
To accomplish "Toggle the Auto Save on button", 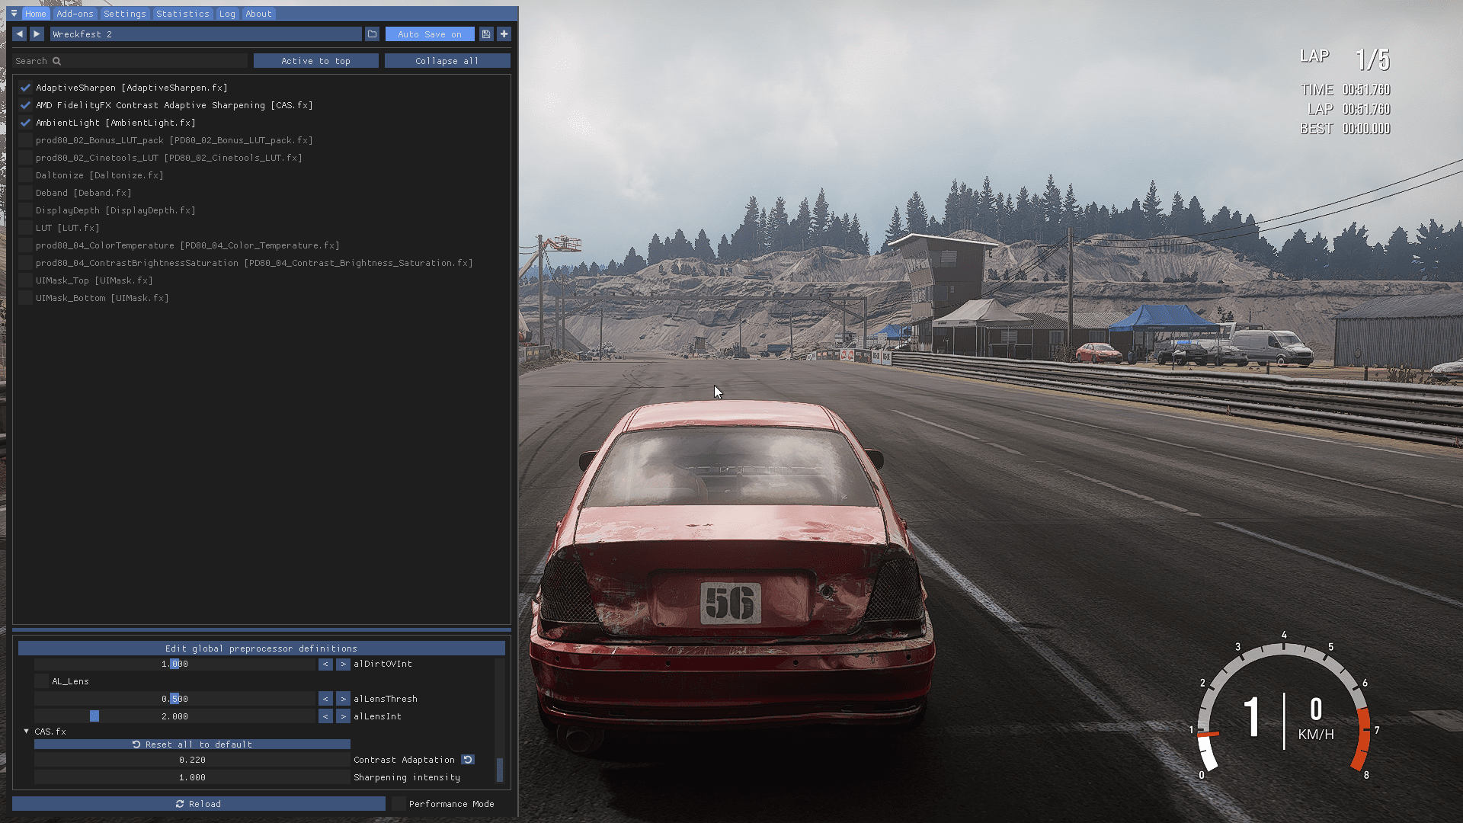I will pyautogui.click(x=430, y=34).
